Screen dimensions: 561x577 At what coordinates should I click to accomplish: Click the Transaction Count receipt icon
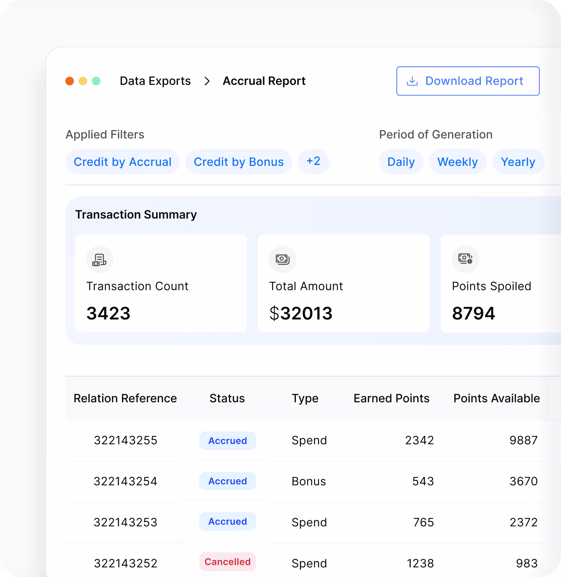tap(100, 259)
